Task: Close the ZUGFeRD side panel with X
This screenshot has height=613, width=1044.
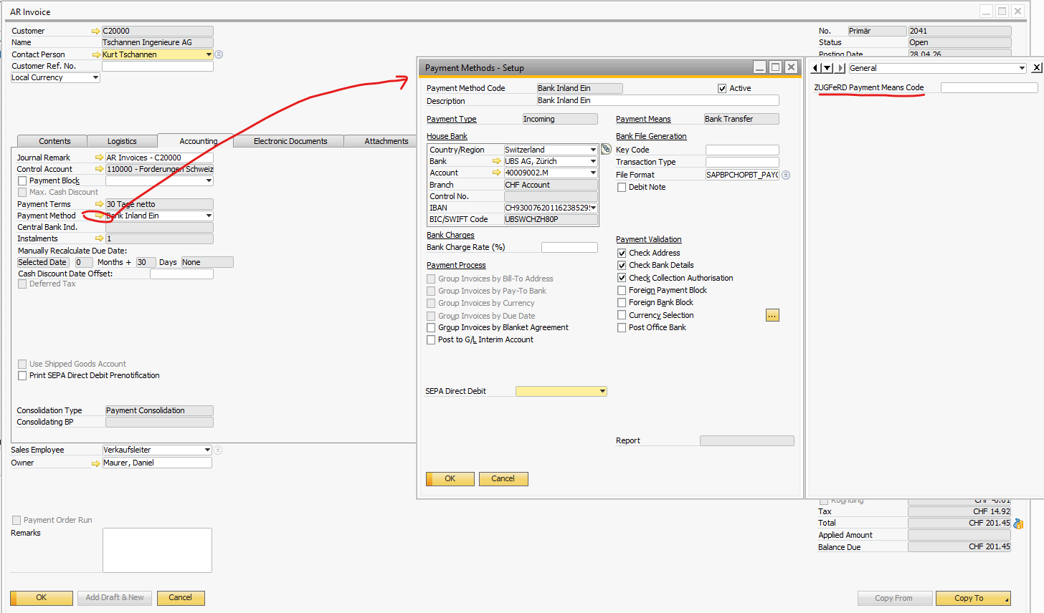Action: [1037, 68]
